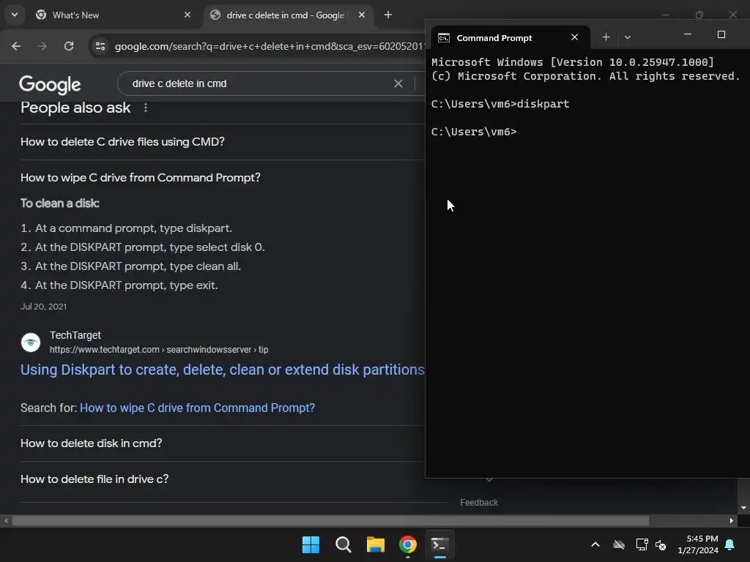Close the drive c delete in cmd tab
750x562 pixels.
362,15
